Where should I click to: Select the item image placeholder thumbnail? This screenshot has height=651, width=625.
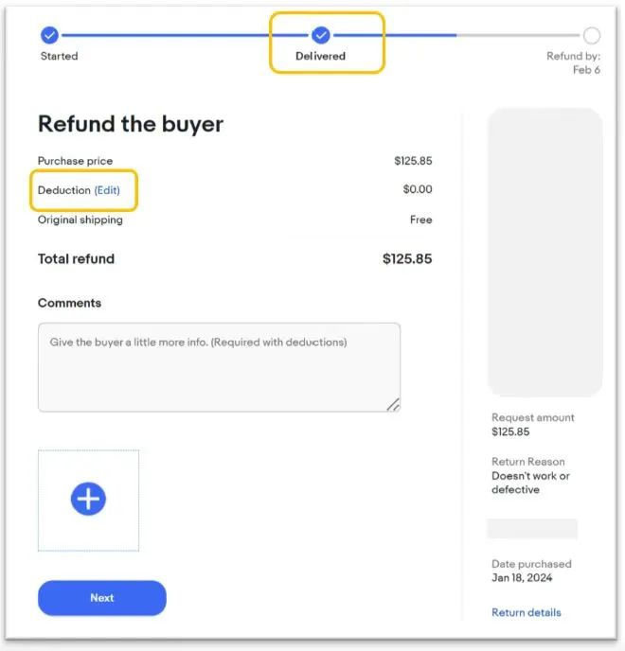coord(545,252)
